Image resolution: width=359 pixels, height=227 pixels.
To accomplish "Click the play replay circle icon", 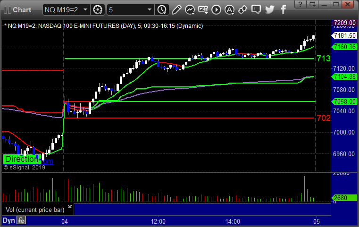I will 216,9.
